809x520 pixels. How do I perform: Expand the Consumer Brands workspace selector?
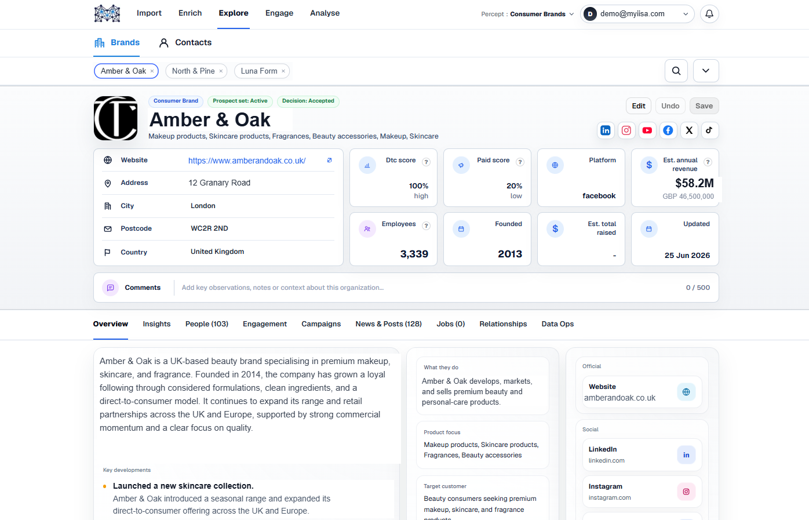click(x=527, y=14)
